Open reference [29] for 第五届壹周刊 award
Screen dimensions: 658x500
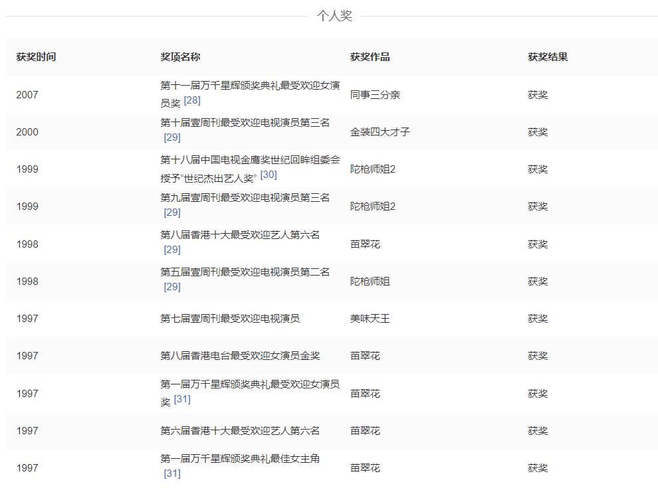click(172, 287)
